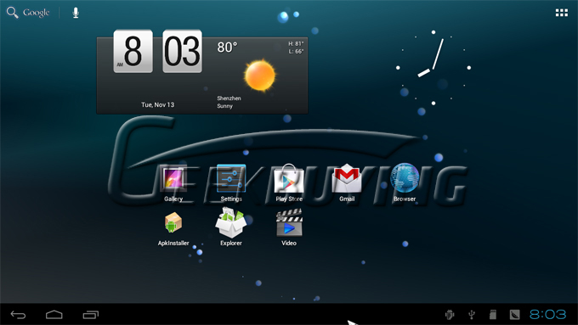
Task: Click the SD card notification icon
Action: [493, 314]
